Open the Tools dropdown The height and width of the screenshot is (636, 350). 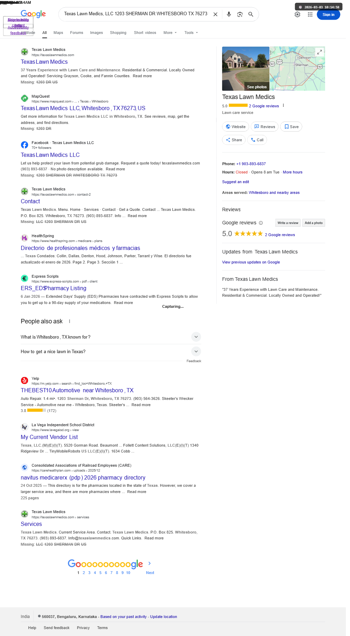pos(191,33)
